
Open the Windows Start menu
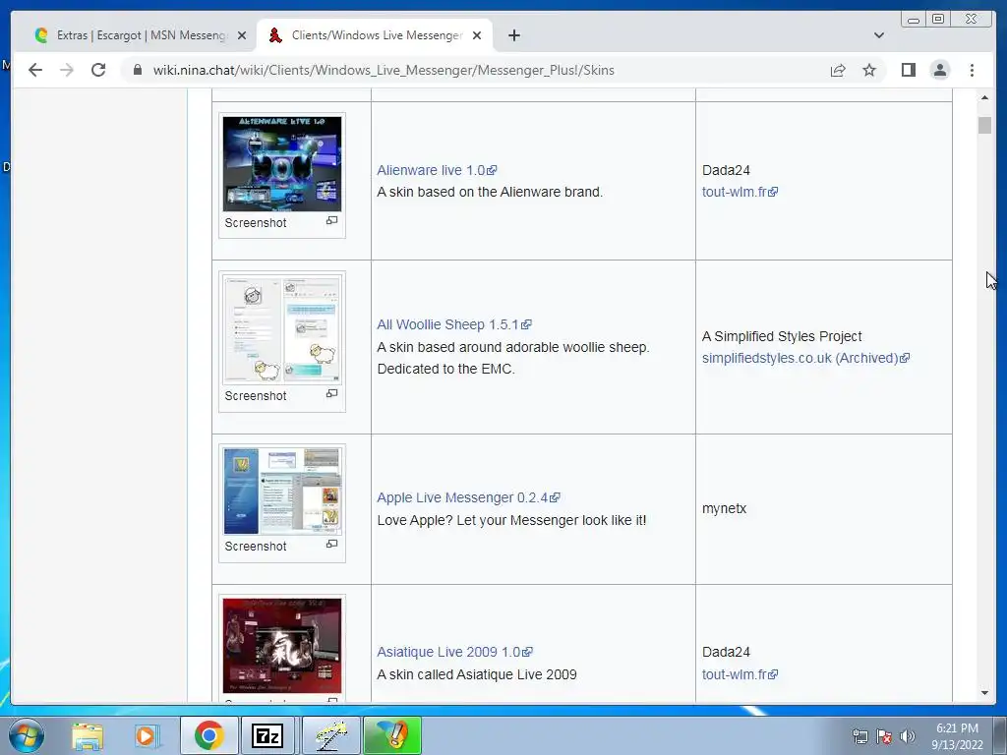[26, 735]
